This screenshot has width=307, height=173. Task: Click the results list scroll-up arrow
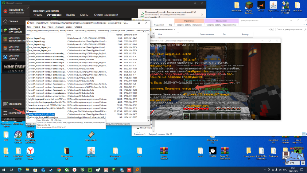click(x=148, y=34)
